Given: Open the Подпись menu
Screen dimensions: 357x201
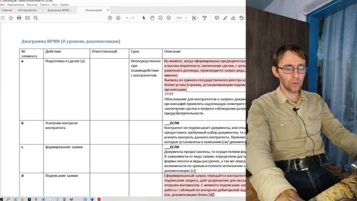Looking at the screenshot, I should [x=45, y=4].
